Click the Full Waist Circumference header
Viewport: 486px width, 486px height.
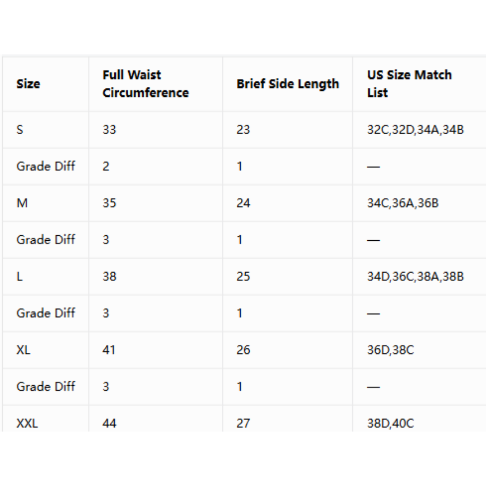[x=146, y=84]
